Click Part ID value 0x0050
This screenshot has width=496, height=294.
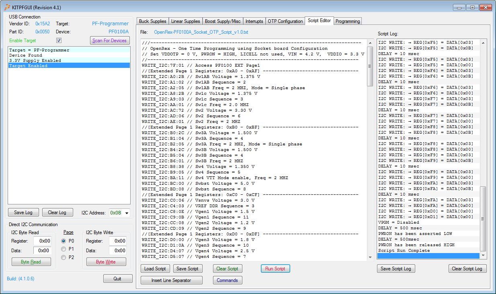(x=43, y=31)
